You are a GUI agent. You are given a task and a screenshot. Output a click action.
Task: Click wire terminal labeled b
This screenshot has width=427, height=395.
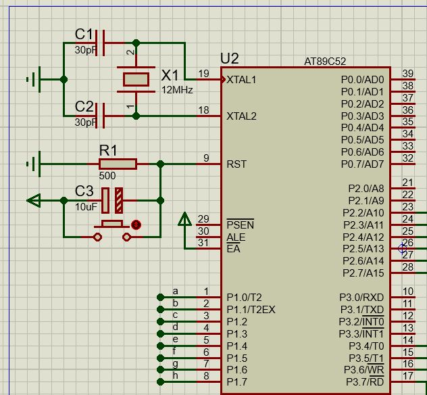tap(161, 309)
